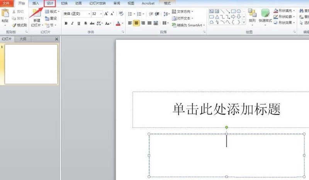Switch to the 插入 (Insert) tab
This screenshot has width=309, height=180.
(36, 3)
